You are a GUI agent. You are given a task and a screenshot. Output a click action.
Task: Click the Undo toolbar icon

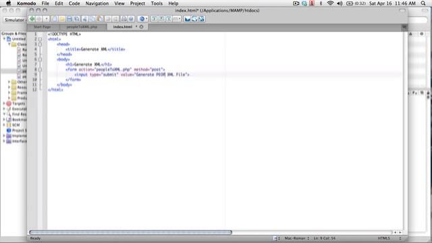[108, 19]
